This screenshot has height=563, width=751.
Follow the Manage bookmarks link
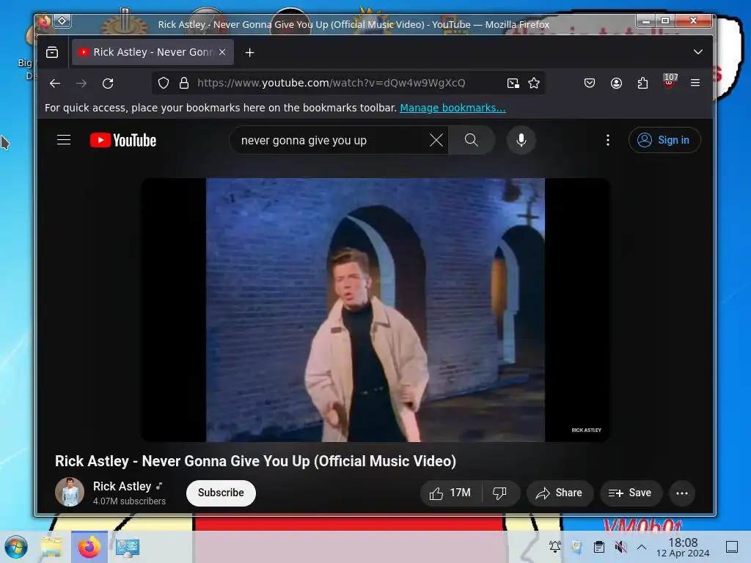tap(453, 108)
